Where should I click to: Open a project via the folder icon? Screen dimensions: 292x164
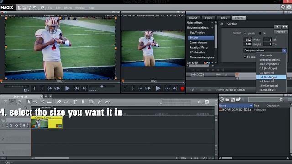[24, 8]
